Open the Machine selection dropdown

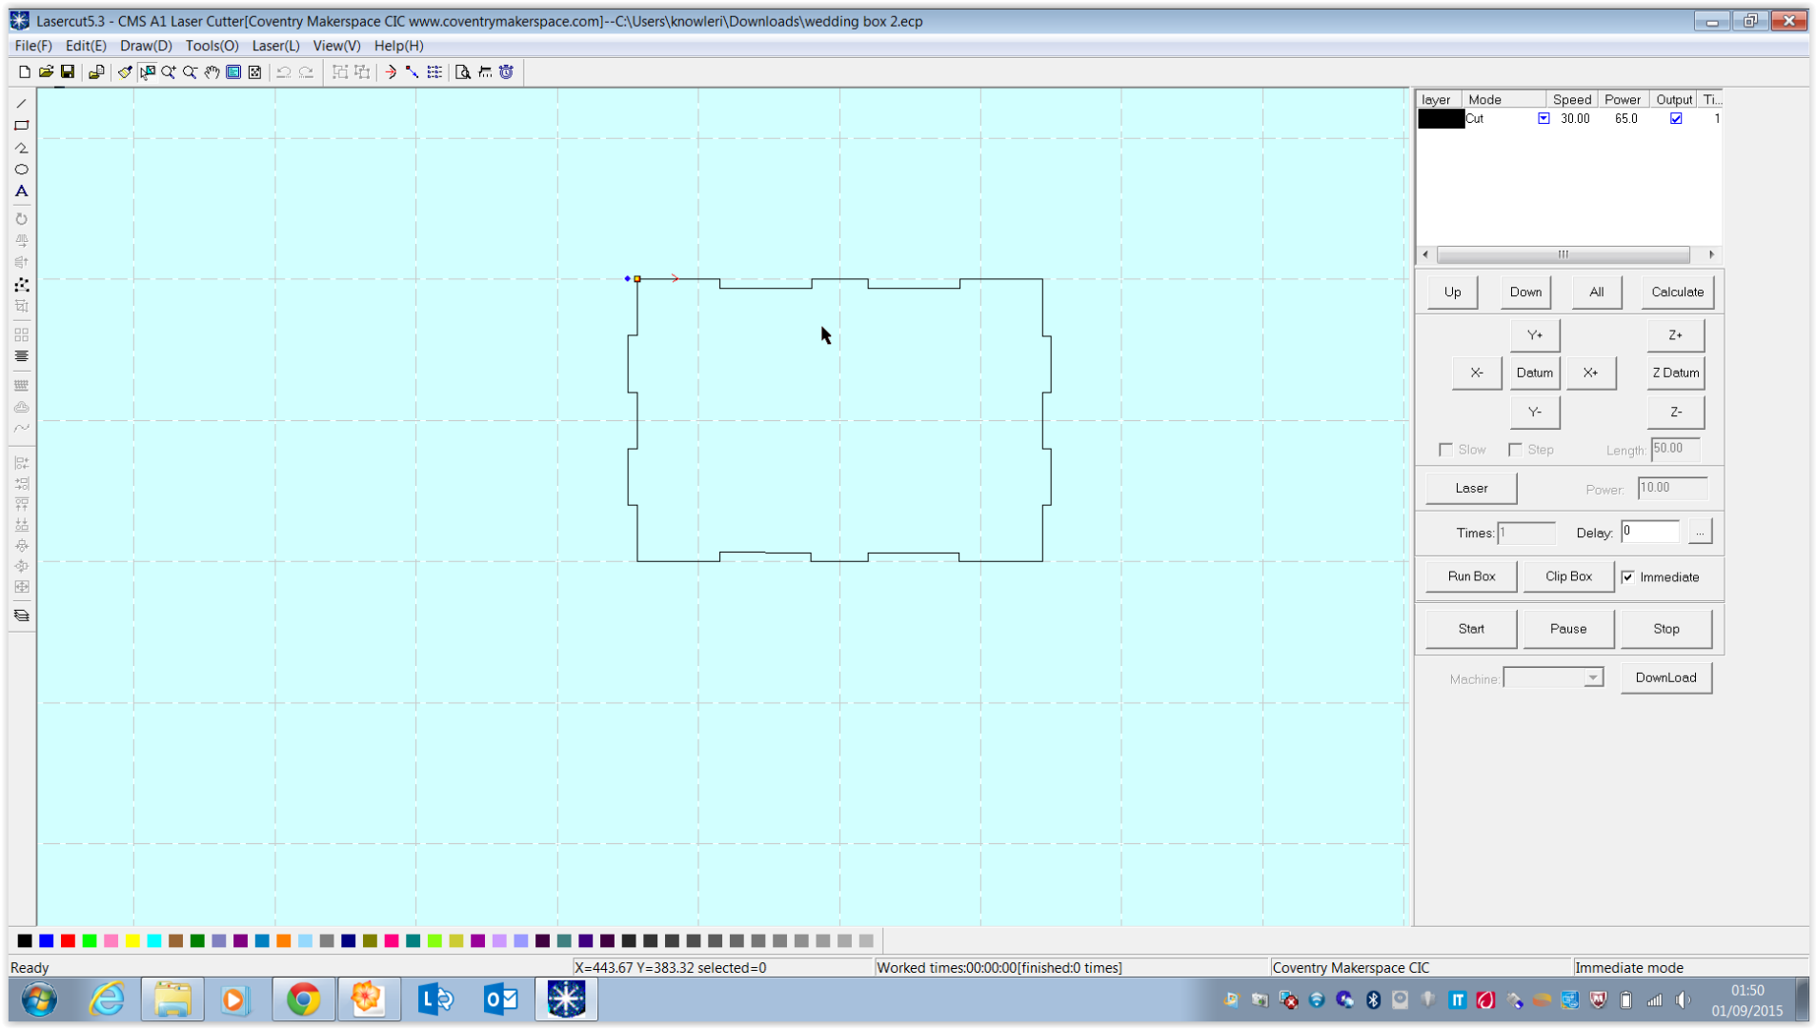click(x=1592, y=676)
